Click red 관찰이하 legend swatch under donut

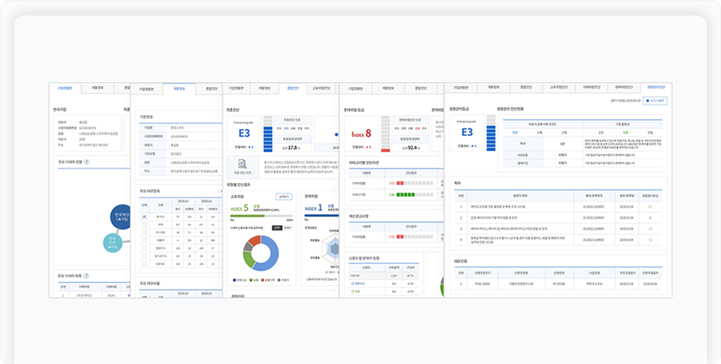pos(263,280)
